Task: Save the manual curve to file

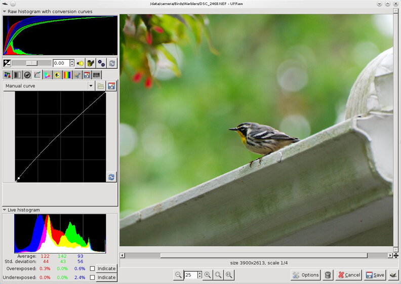Action: pos(111,86)
